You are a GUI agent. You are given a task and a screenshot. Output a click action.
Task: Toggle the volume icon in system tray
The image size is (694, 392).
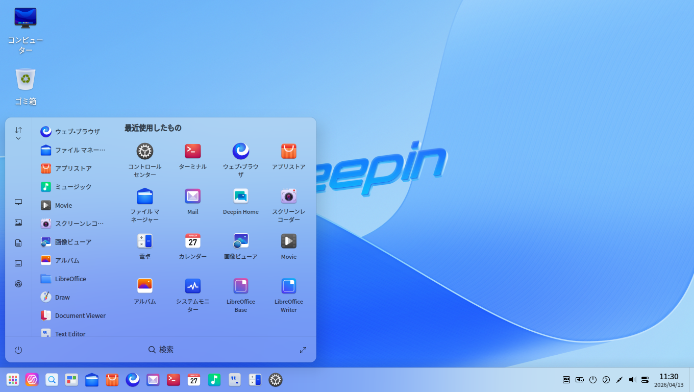point(632,380)
